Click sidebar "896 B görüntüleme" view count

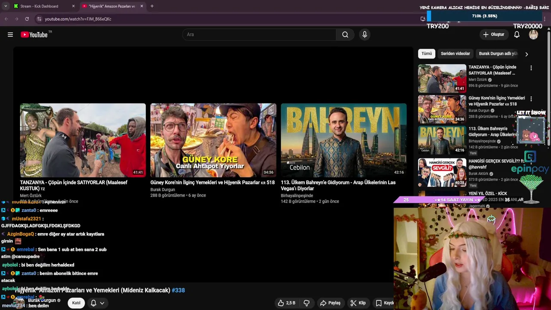[484, 86]
